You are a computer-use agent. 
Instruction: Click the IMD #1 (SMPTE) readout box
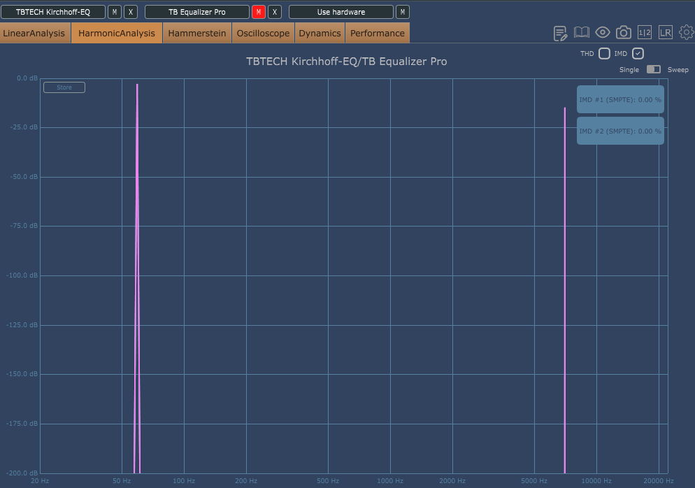[x=620, y=99]
